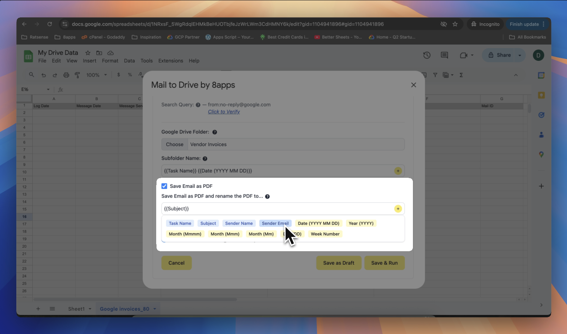Open the comments icon in Sheets header

coord(444,55)
